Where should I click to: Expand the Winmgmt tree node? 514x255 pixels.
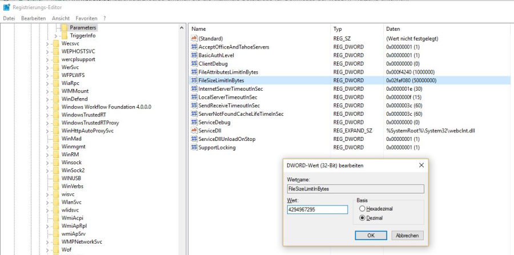click(47, 147)
